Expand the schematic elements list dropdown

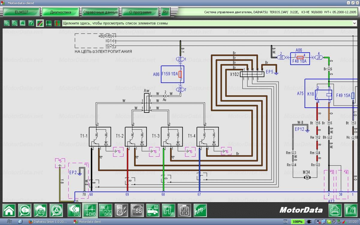click(x=355, y=23)
